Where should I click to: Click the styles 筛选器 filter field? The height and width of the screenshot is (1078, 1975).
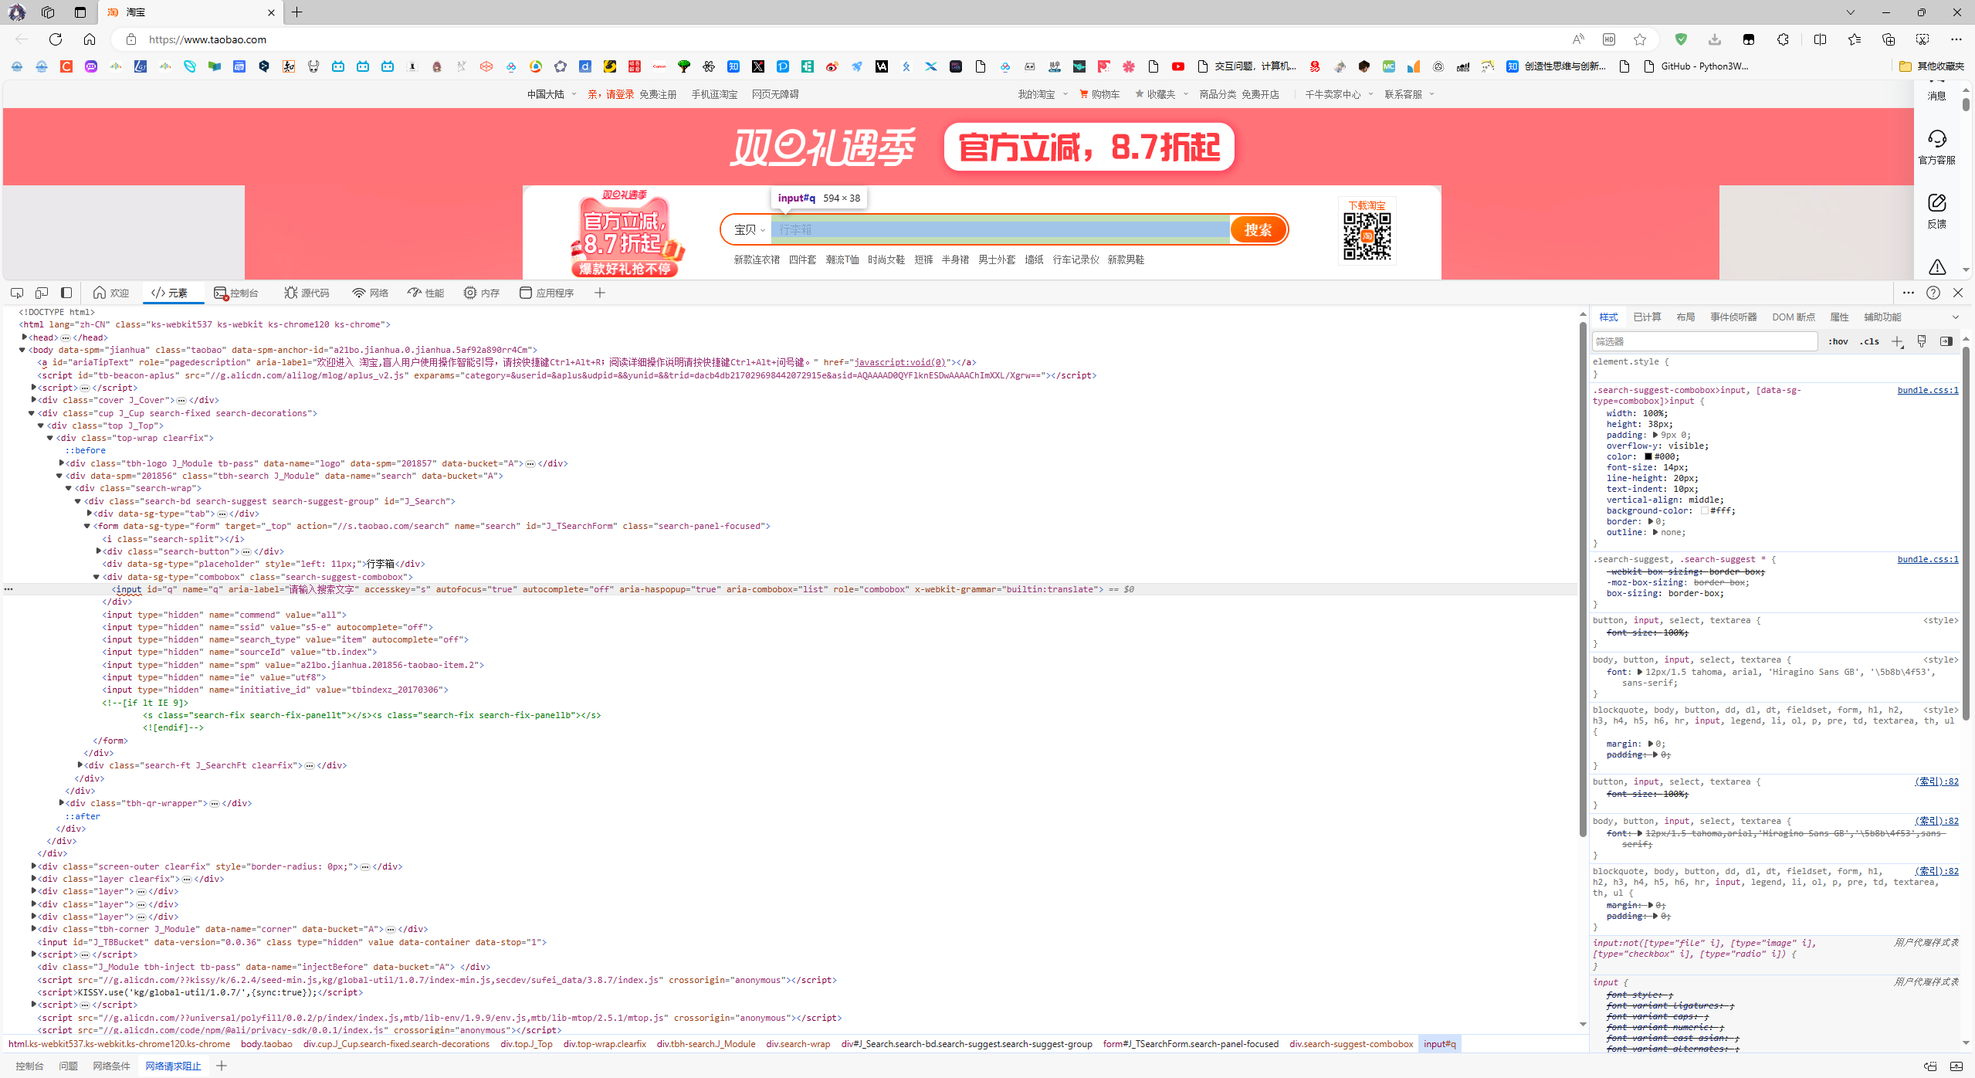click(1704, 341)
